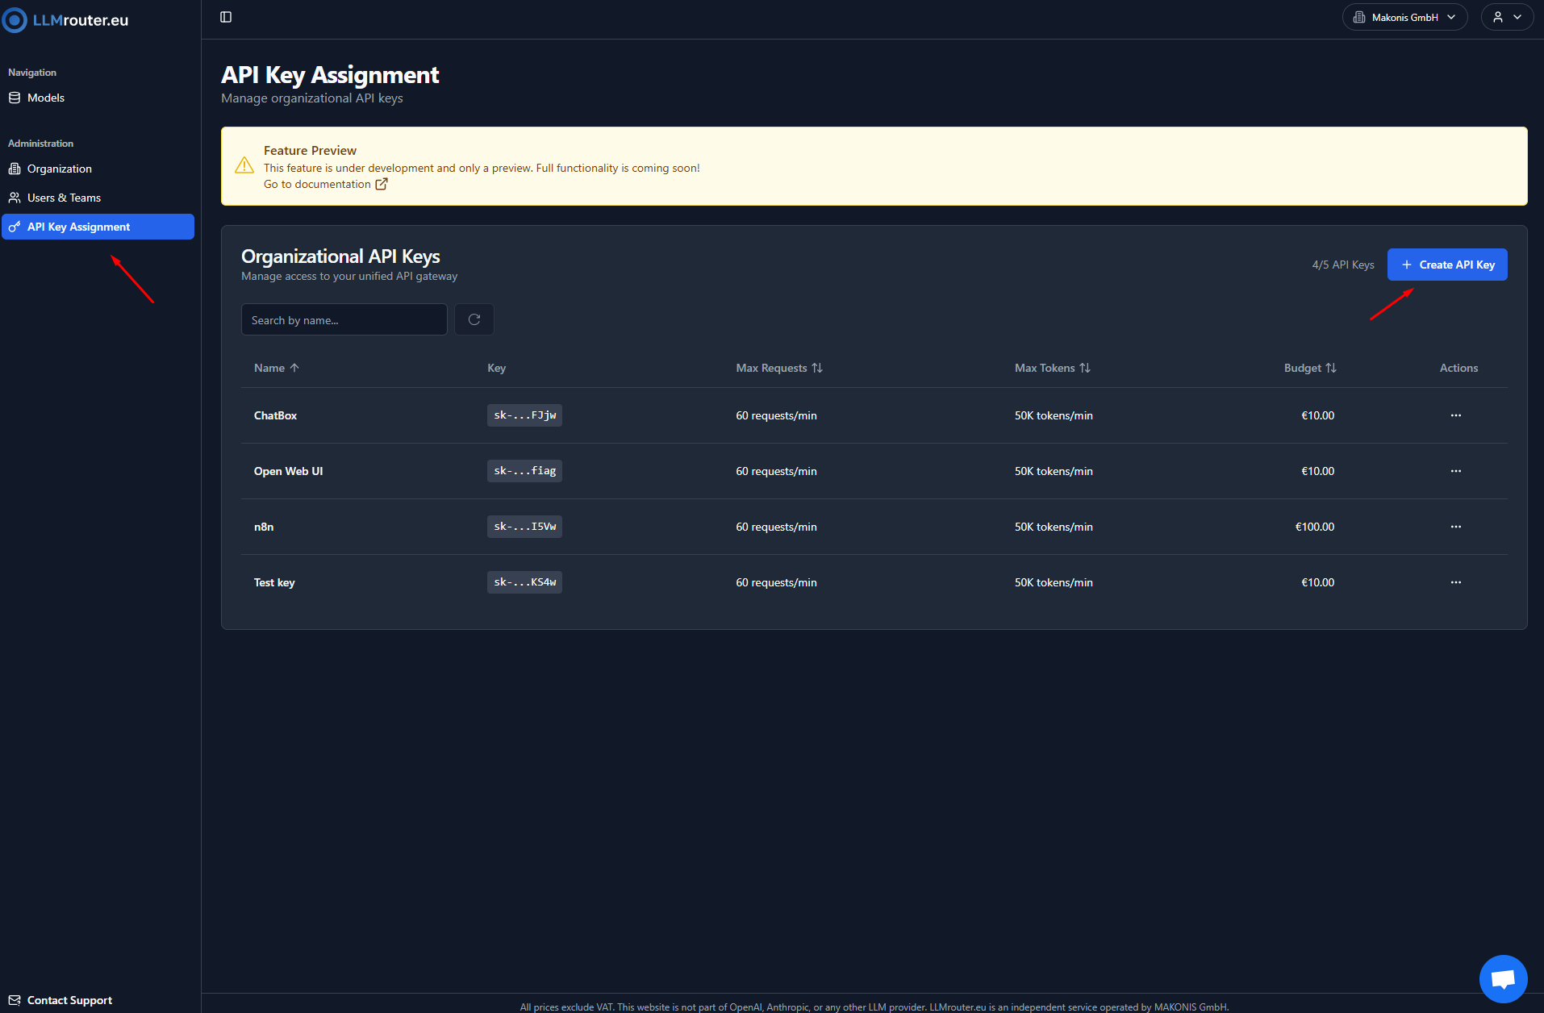Open the chat support bubble
The height and width of the screenshot is (1013, 1544).
[1503, 978]
